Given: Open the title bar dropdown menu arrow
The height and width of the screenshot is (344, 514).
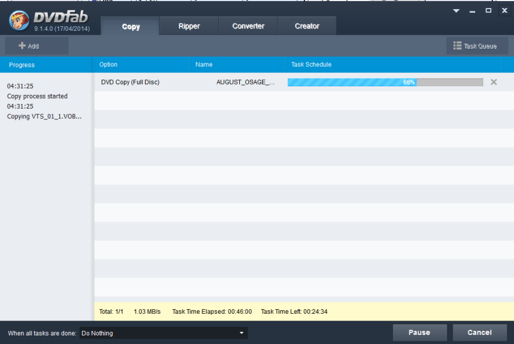Looking at the screenshot, I should click(456, 11).
